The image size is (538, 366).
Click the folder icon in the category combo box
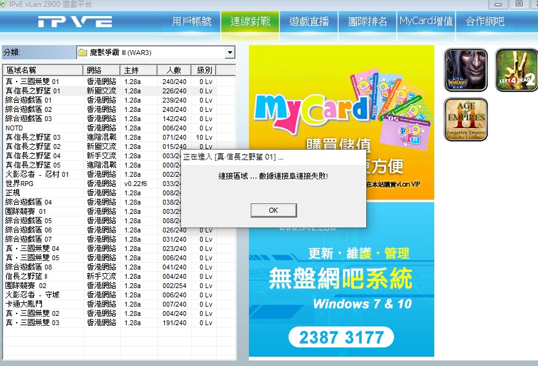(x=82, y=53)
